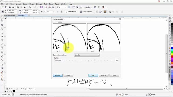The height and width of the screenshot is (97, 173).
Task: Select the Interactive Fill tool
Action: [x=2, y=76]
